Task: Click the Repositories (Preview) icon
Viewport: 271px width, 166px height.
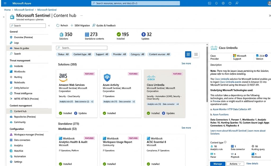Action: [x=11, y=117]
